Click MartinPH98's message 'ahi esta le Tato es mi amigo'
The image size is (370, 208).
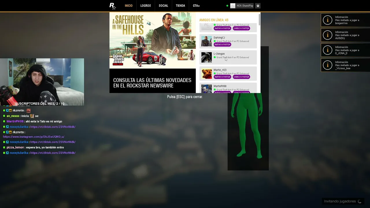click(x=44, y=121)
